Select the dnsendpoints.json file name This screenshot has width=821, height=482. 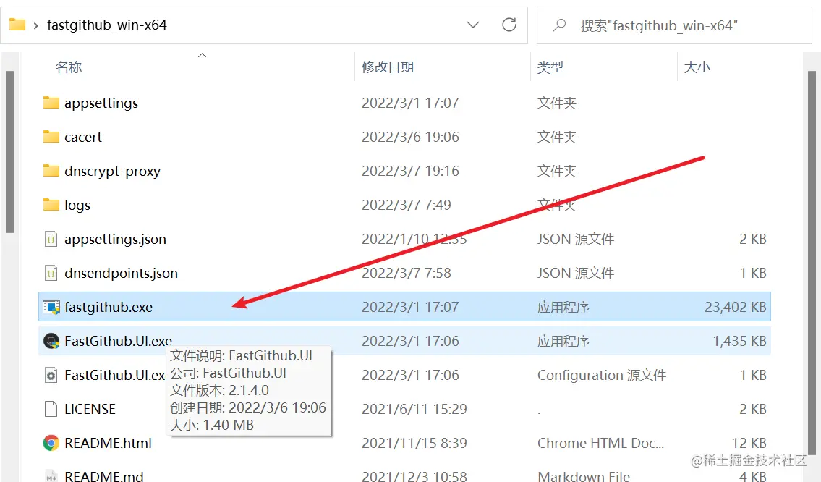coord(121,274)
